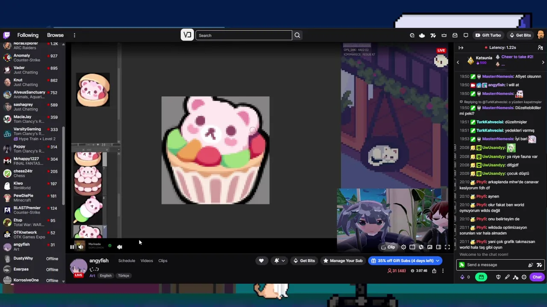
Task: Pause the stream video
Action: click(72, 247)
